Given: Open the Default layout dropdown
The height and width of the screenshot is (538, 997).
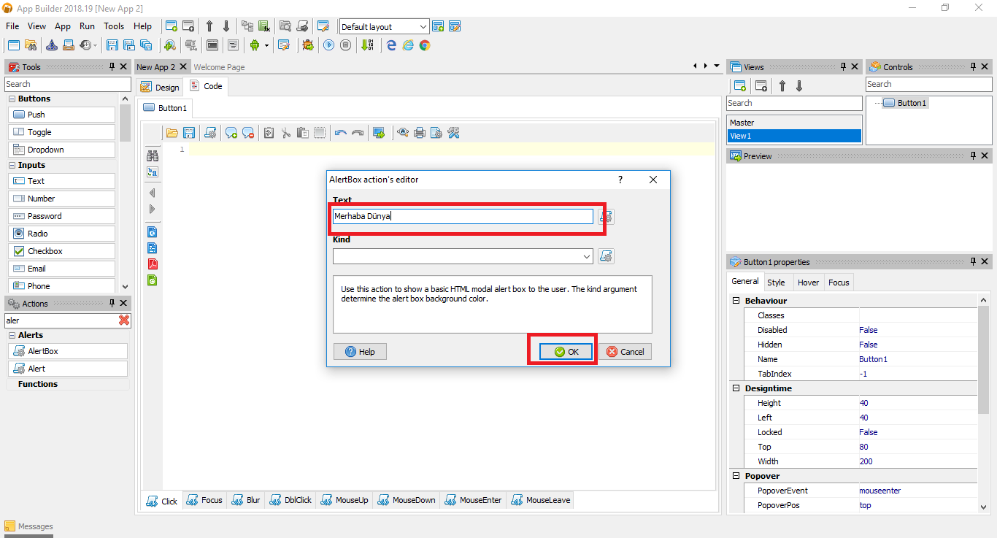Looking at the screenshot, I should pos(425,26).
